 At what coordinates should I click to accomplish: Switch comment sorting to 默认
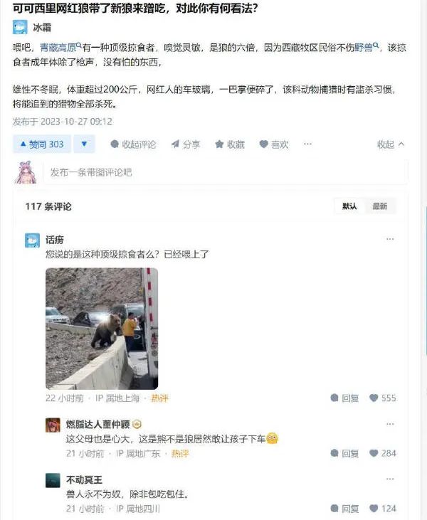[x=349, y=206]
